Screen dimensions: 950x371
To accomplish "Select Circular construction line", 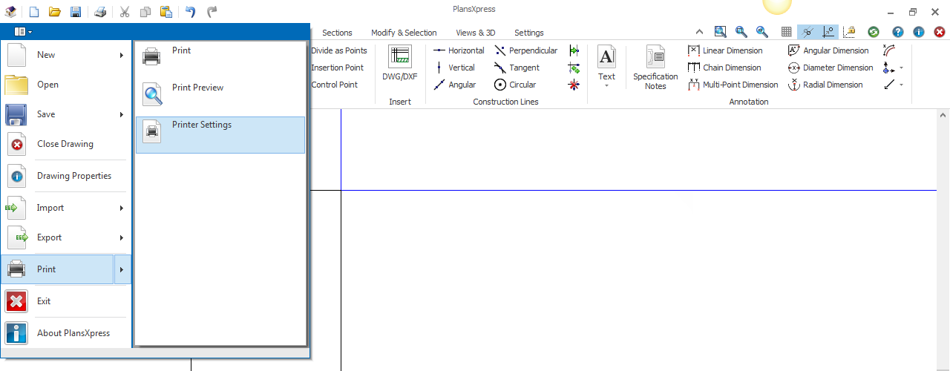I will tap(515, 85).
